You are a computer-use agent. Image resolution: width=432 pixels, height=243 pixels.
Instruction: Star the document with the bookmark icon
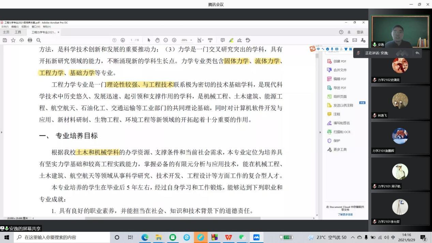[13, 40]
